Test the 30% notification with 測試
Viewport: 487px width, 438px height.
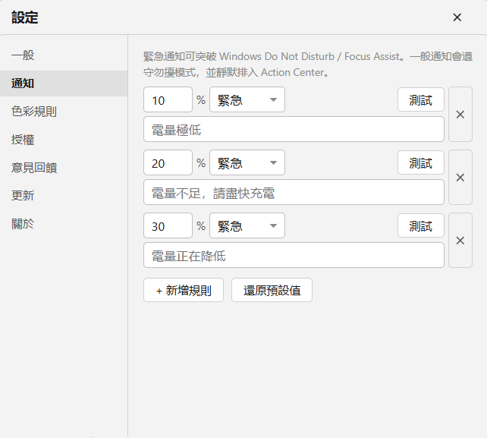[421, 225]
